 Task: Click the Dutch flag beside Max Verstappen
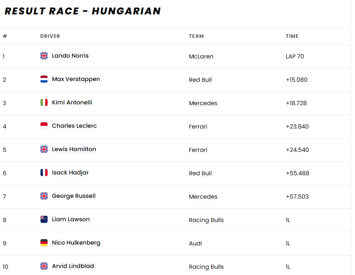(44, 79)
